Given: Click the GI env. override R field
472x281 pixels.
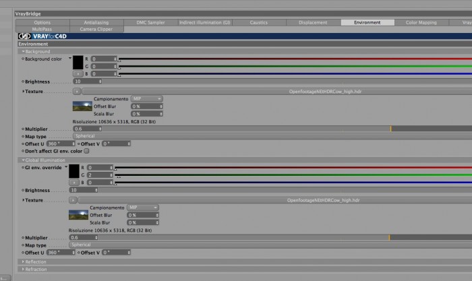Looking at the screenshot, I should click(x=100, y=168).
